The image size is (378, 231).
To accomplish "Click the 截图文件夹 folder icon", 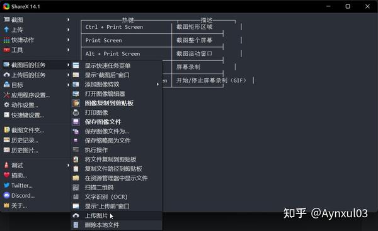I will click(6, 130).
